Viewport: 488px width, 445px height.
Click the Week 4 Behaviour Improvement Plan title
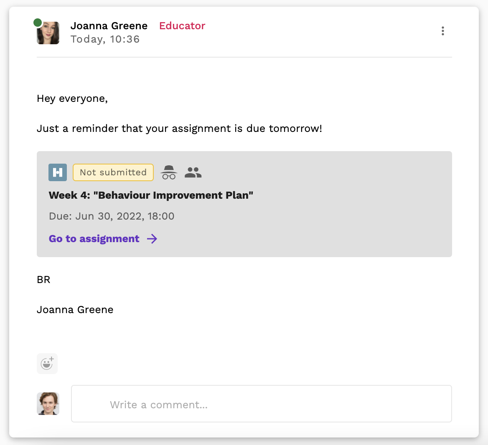(x=151, y=195)
